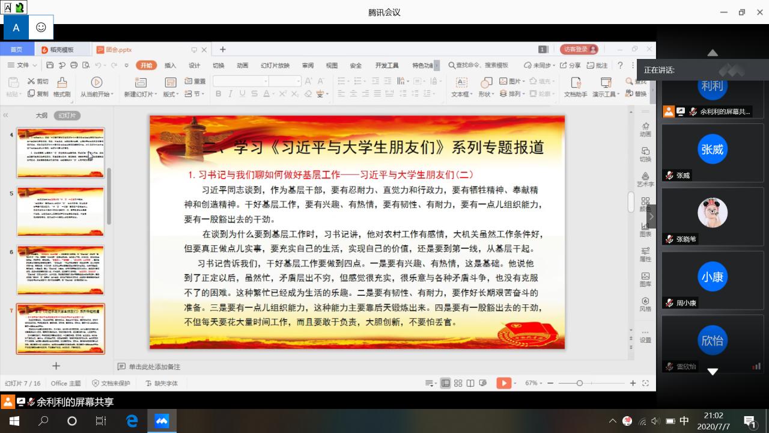Toggle bold formatting in the ribbon
The width and height of the screenshot is (769, 433).
coord(218,94)
